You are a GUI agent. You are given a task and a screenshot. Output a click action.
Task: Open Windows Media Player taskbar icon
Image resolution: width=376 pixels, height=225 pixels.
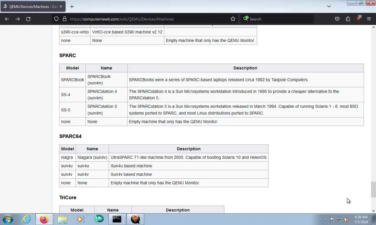80,219
